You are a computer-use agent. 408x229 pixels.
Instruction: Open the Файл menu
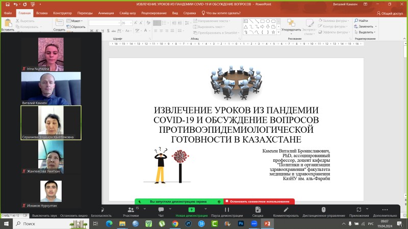click(x=8, y=13)
